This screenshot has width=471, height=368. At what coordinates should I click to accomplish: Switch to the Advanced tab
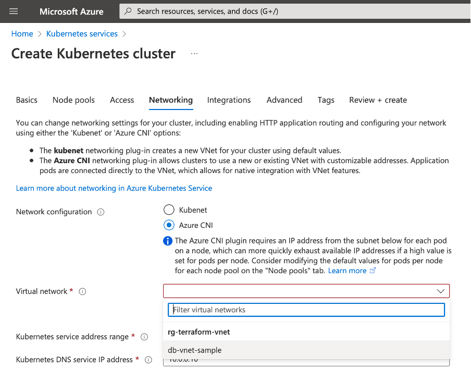pos(284,100)
